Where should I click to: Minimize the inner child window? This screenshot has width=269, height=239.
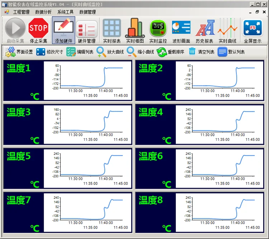point(250,12)
